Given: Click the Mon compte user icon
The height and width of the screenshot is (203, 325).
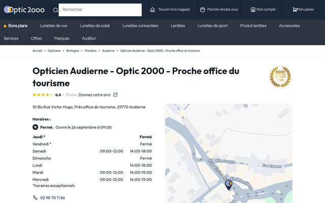Looking at the screenshot, I should pos(253,10).
